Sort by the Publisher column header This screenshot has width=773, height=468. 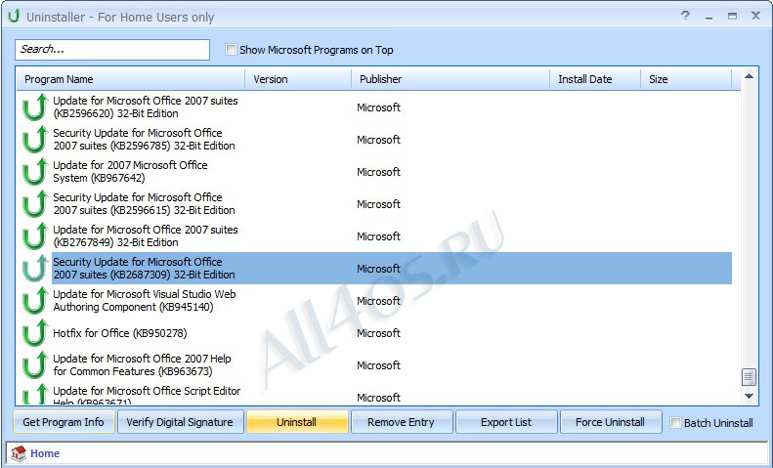(x=451, y=79)
